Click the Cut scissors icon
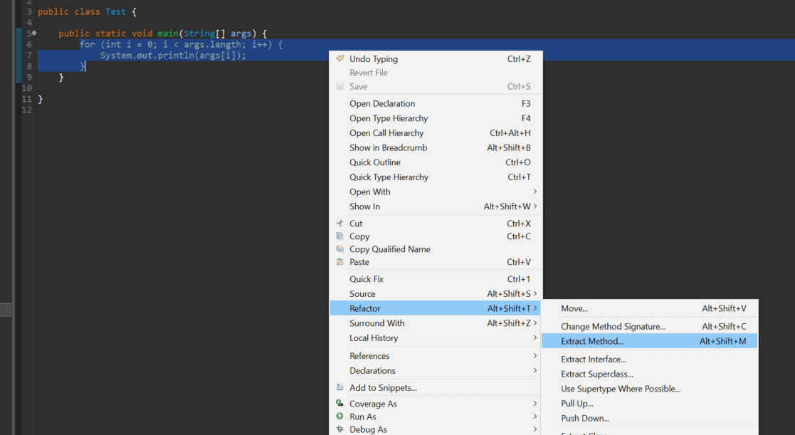 (x=339, y=223)
